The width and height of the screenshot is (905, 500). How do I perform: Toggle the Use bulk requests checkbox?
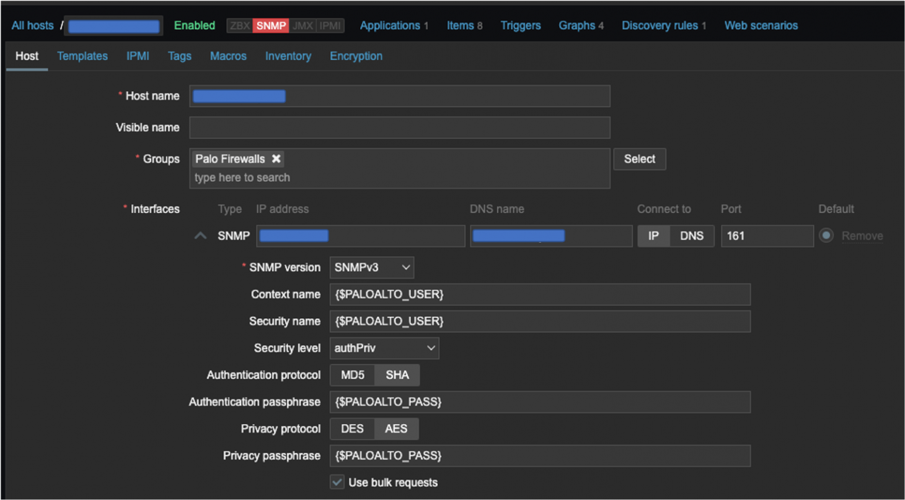coord(337,482)
